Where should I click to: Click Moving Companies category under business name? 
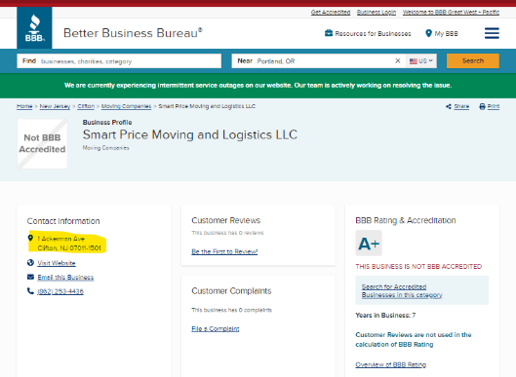pyautogui.click(x=105, y=148)
